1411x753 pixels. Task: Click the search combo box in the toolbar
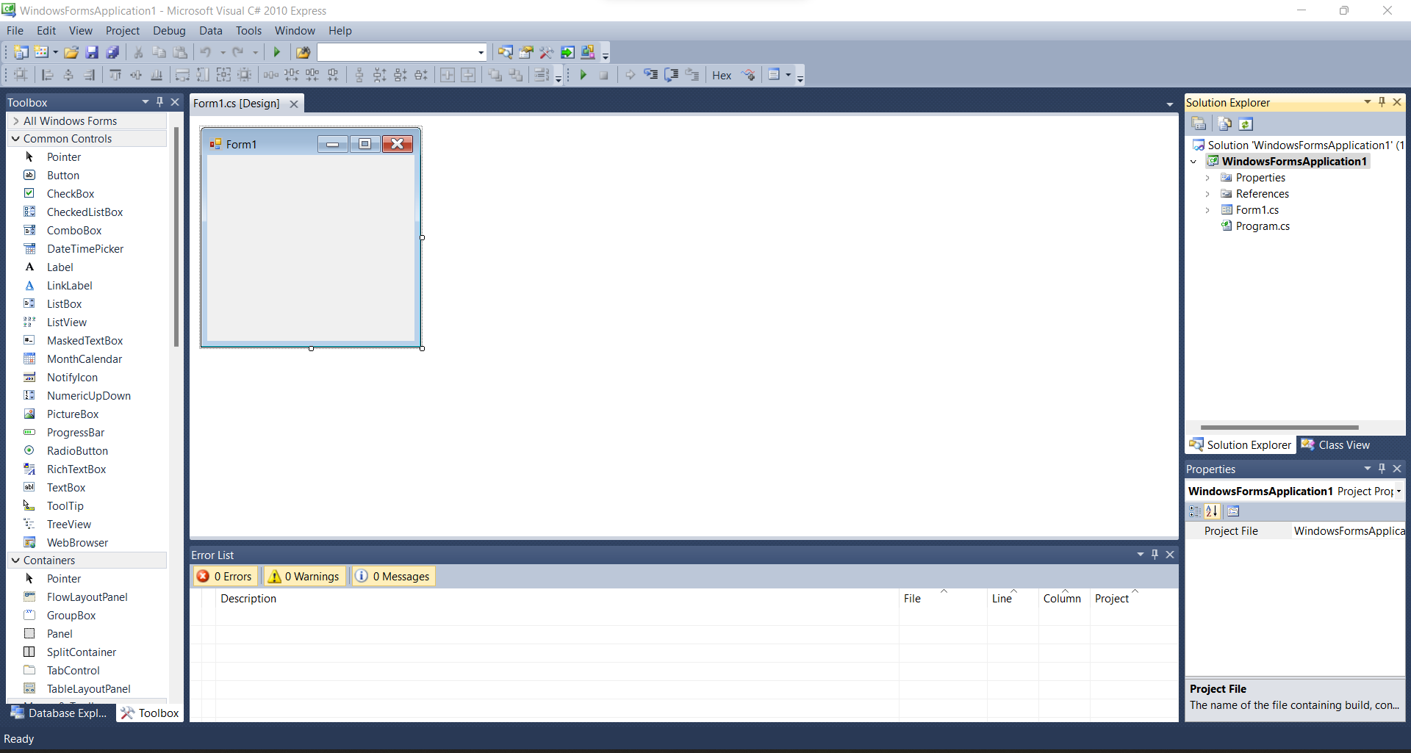(x=402, y=51)
